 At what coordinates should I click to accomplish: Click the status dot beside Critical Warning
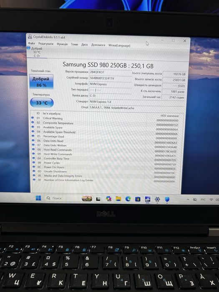coord(33,118)
